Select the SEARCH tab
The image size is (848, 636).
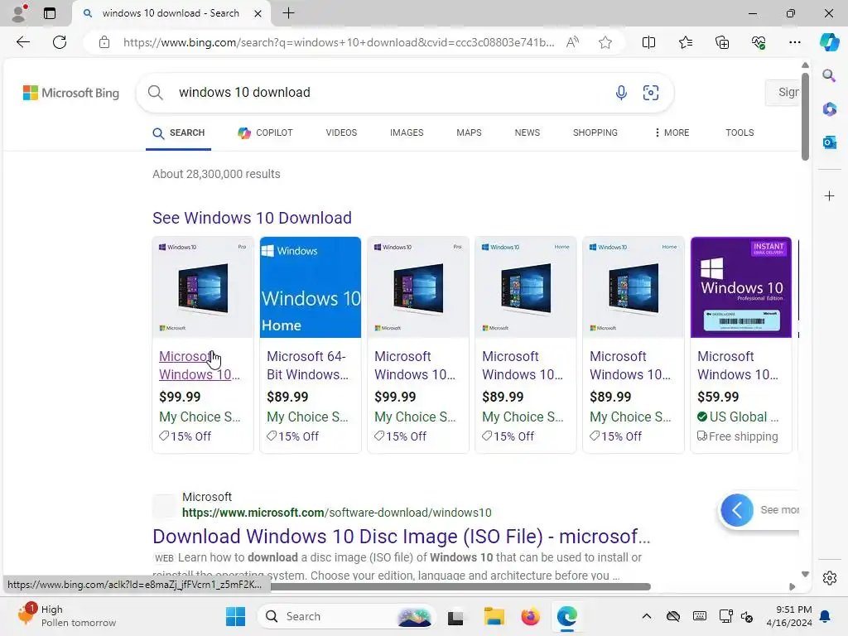click(179, 133)
